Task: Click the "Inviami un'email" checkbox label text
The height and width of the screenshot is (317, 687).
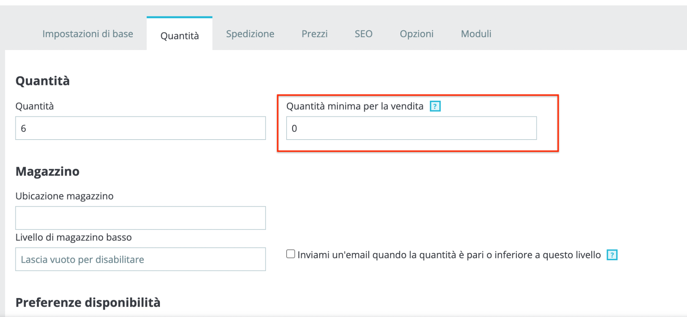Action: tap(449, 255)
